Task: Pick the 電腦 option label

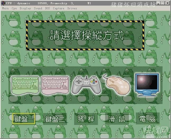Action: point(147,119)
